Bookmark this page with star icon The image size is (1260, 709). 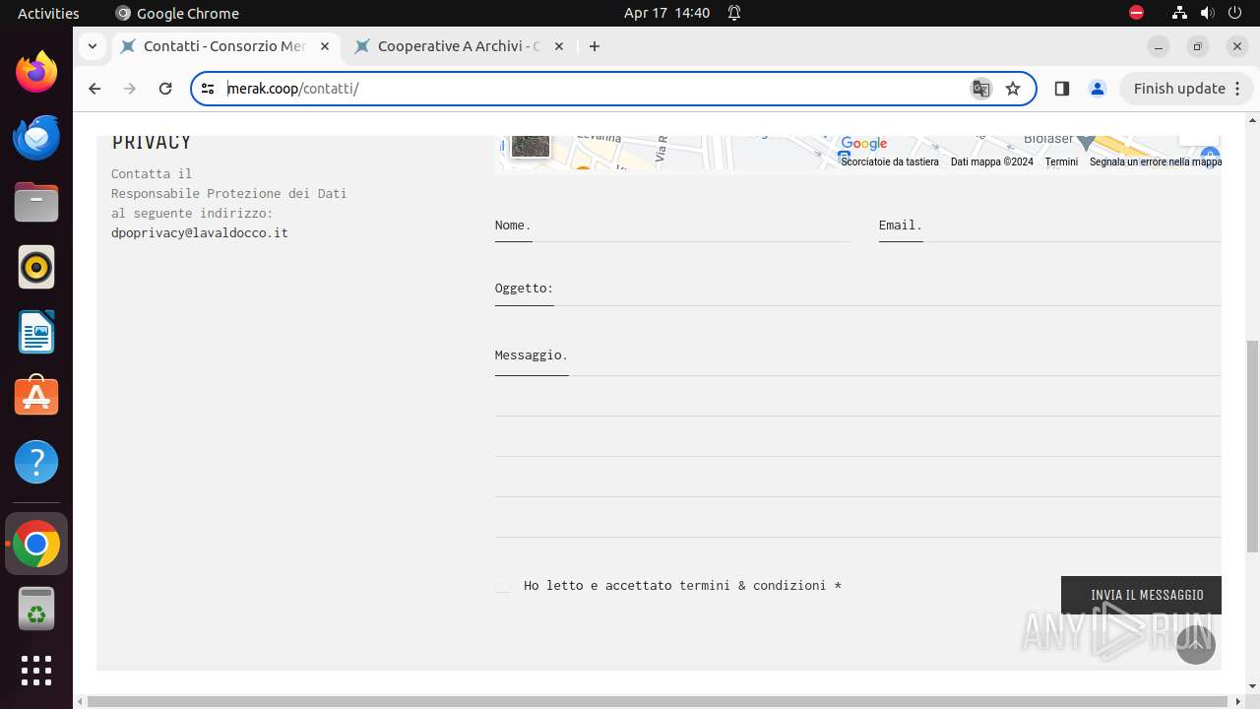click(1013, 89)
